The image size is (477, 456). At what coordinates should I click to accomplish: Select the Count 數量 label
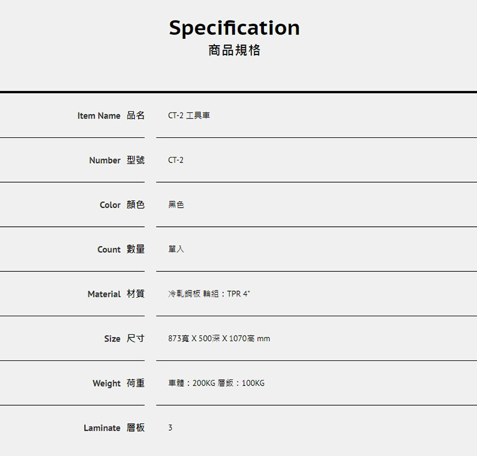[x=121, y=249]
